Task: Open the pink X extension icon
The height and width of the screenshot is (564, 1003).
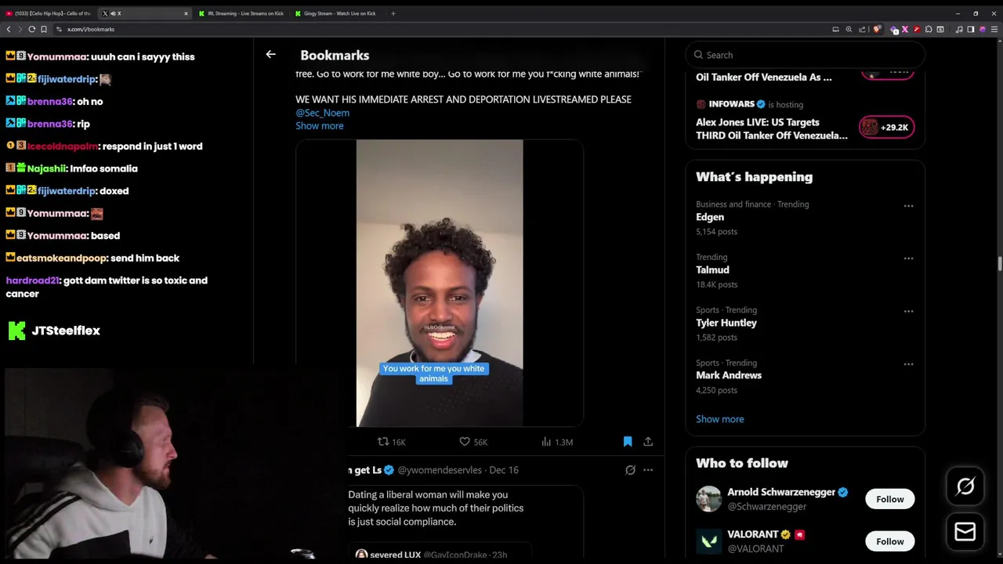Action: pyautogui.click(x=905, y=30)
